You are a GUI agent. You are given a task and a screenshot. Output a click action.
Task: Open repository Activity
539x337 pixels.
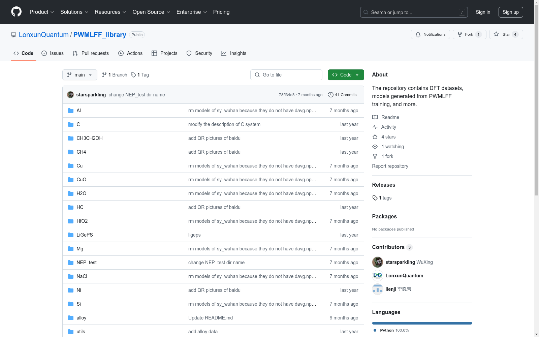pos(384,127)
